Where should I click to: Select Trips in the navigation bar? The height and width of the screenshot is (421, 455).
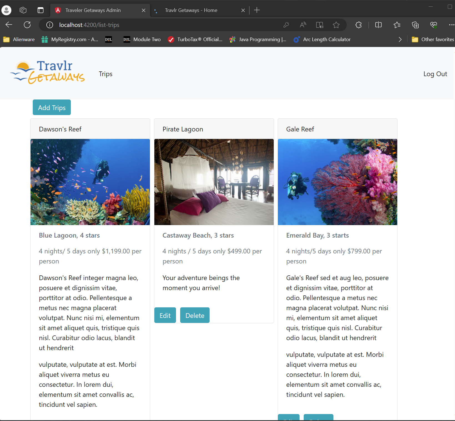(x=105, y=74)
